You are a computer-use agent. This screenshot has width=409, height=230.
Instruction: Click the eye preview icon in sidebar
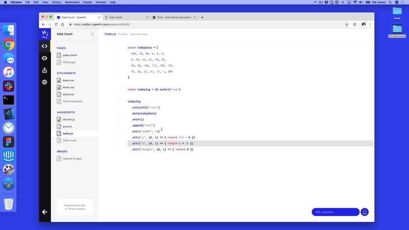[44, 58]
